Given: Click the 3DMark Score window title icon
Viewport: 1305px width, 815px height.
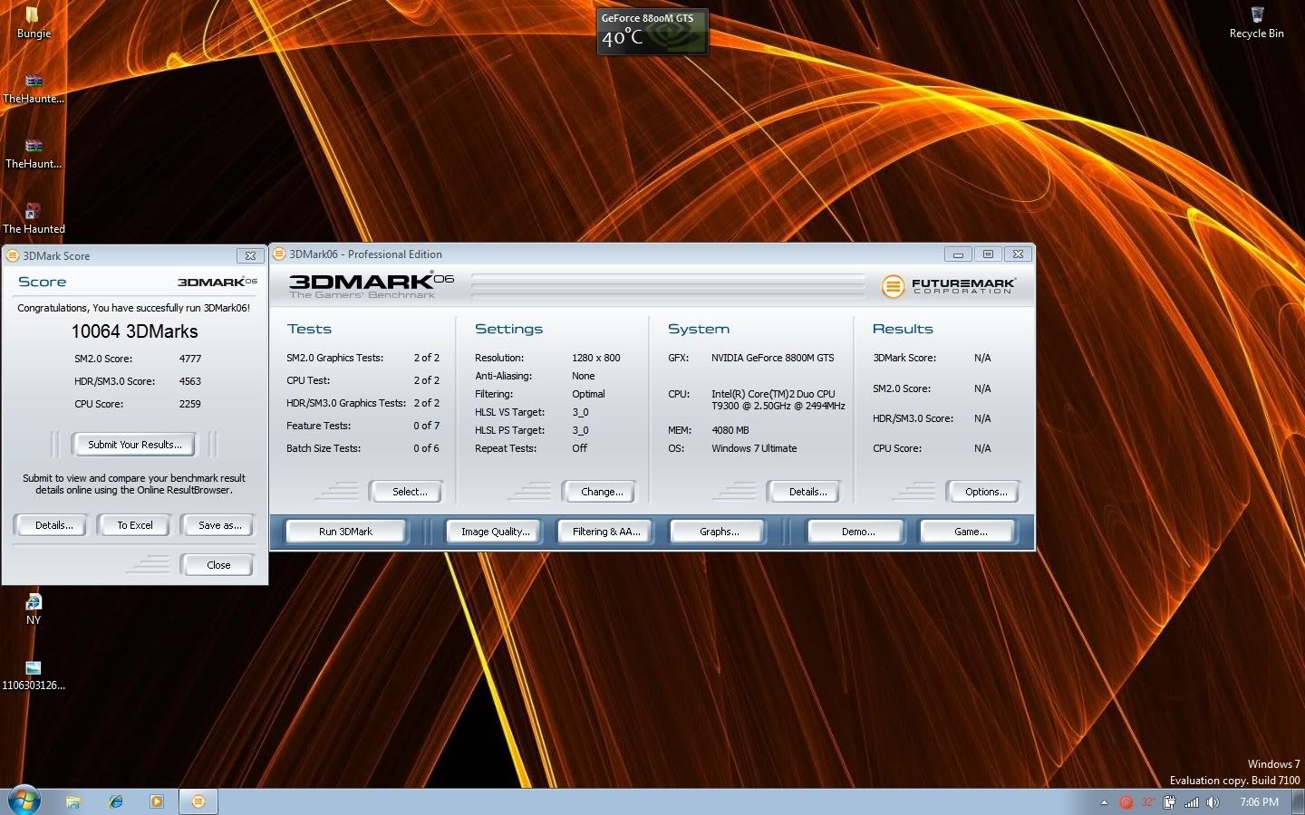Looking at the screenshot, I should [x=13, y=255].
